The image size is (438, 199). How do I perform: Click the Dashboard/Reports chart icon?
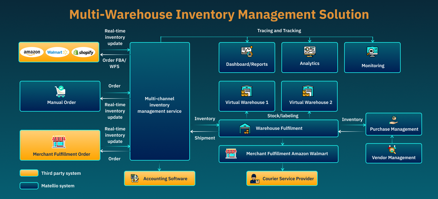(x=247, y=52)
